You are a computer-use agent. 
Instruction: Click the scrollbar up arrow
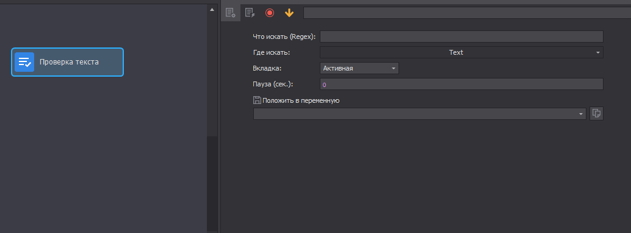tap(212, 10)
